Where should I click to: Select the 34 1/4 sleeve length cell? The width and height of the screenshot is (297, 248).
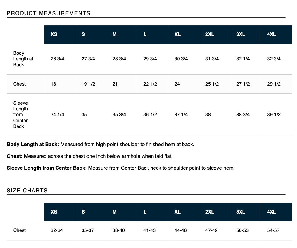(x=57, y=115)
